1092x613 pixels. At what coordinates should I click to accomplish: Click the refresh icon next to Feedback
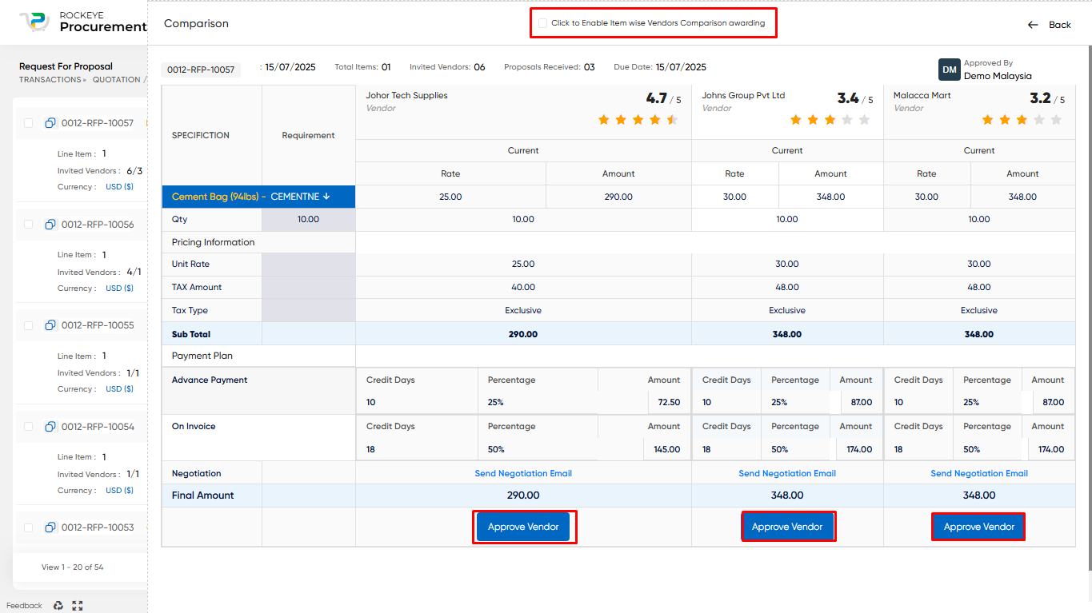[58, 606]
